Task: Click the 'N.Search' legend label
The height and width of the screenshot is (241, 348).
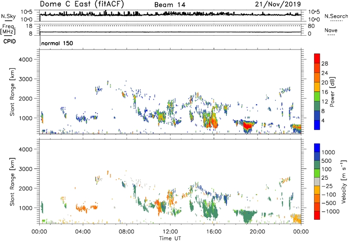Action: pyautogui.click(x=336, y=16)
